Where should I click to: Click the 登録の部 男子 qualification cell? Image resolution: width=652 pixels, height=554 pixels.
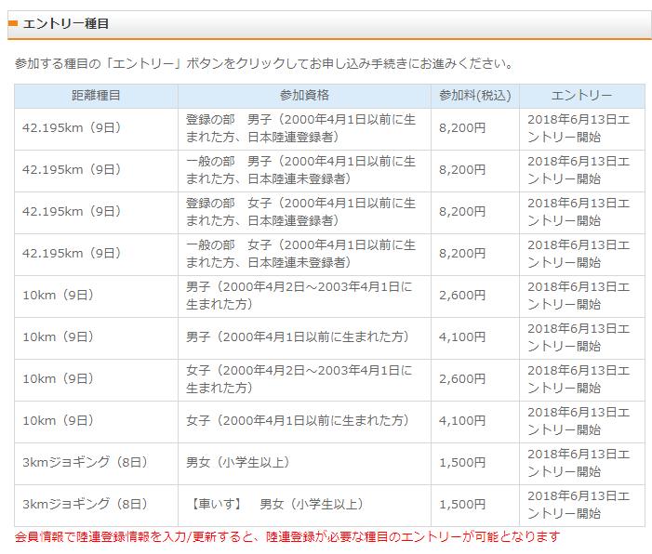301,128
